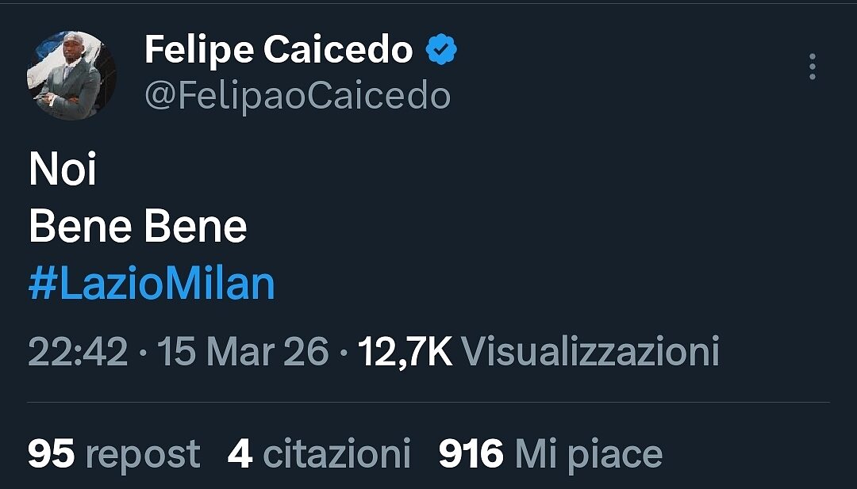Click the display name Felipe Caicedo
This screenshot has width=857, height=489.
point(279,52)
